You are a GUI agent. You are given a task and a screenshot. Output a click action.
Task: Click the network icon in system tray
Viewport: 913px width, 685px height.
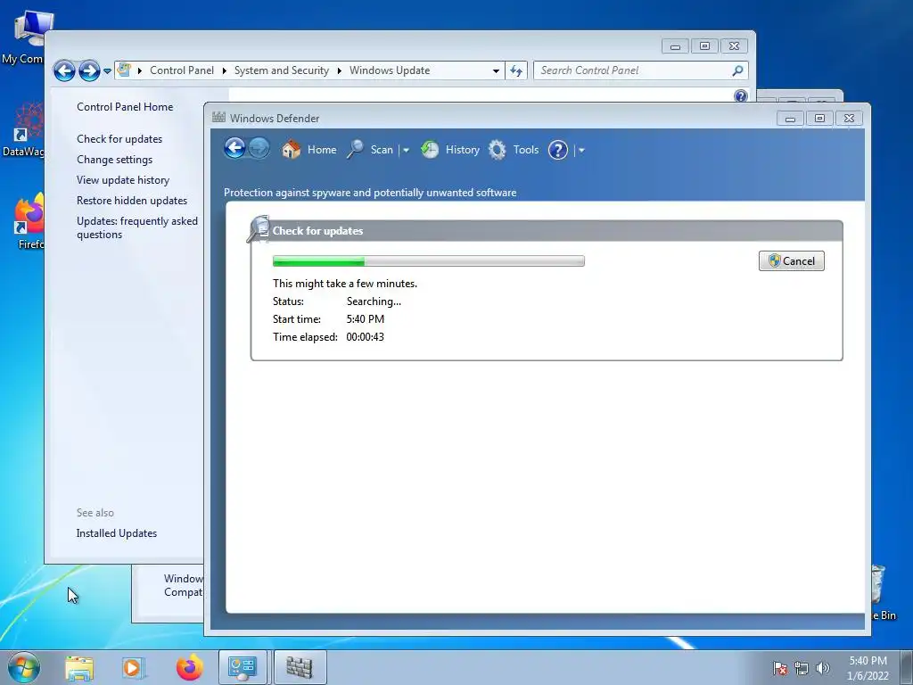tap(802, 668)
